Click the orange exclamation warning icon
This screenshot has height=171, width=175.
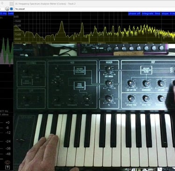7,163
